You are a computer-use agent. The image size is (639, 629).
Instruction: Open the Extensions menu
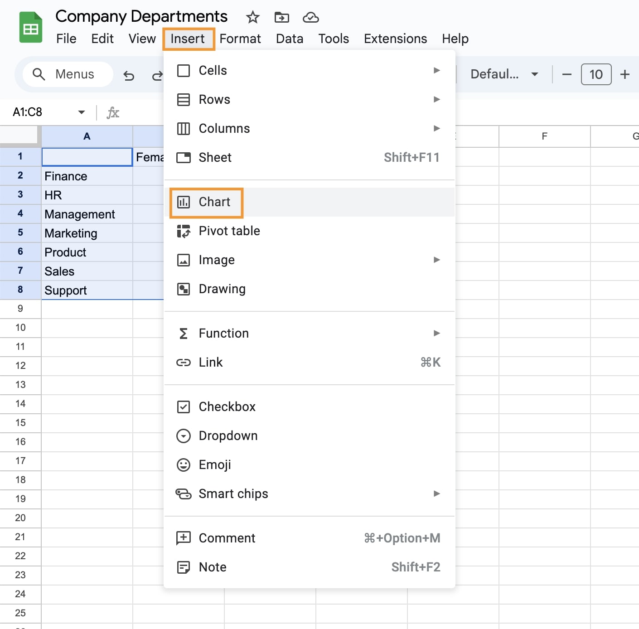point(395,39)
